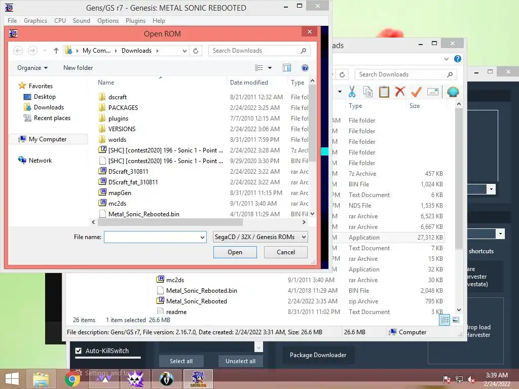Expand the view options dropdown arrow
Viewport: 519px width, 389px height.
pyautogui.click(x=270, y=68)
